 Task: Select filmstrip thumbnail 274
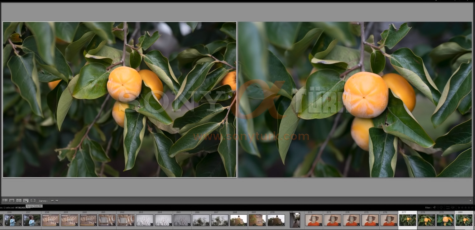[x=351, y=220]
